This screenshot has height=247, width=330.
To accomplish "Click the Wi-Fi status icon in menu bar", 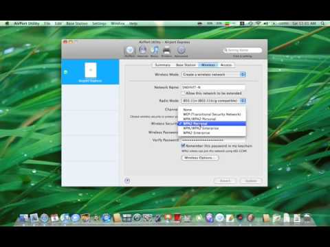I will click(x=258, y=23).
